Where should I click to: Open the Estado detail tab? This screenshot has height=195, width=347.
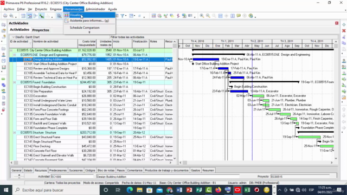point(28,171)
